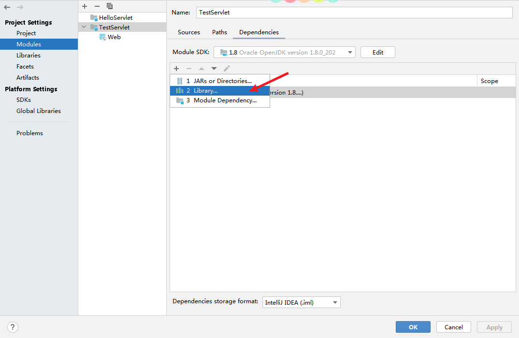Viewport: 519px width, 338px height.
Task: Open the help question mark icon
Action: (13, 327)
